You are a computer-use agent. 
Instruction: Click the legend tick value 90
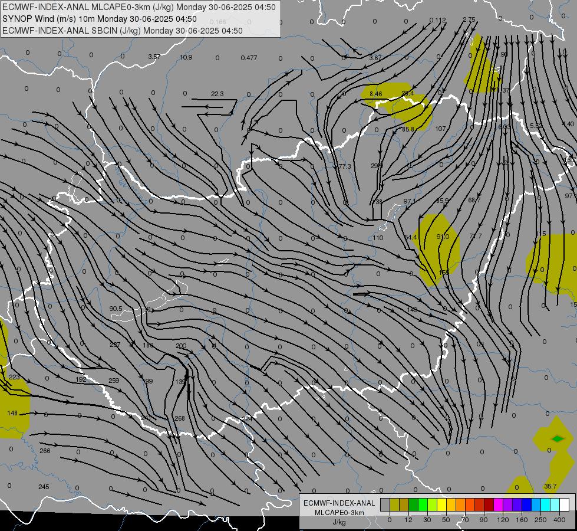pos(483,520)
